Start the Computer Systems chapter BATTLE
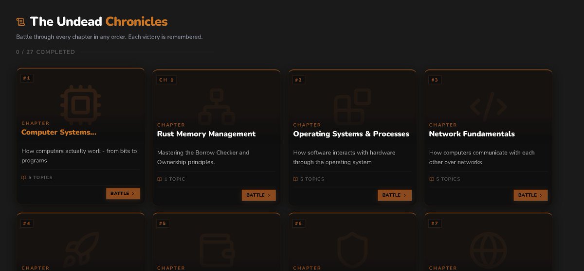The image size is (584, 271). [123, 194]
